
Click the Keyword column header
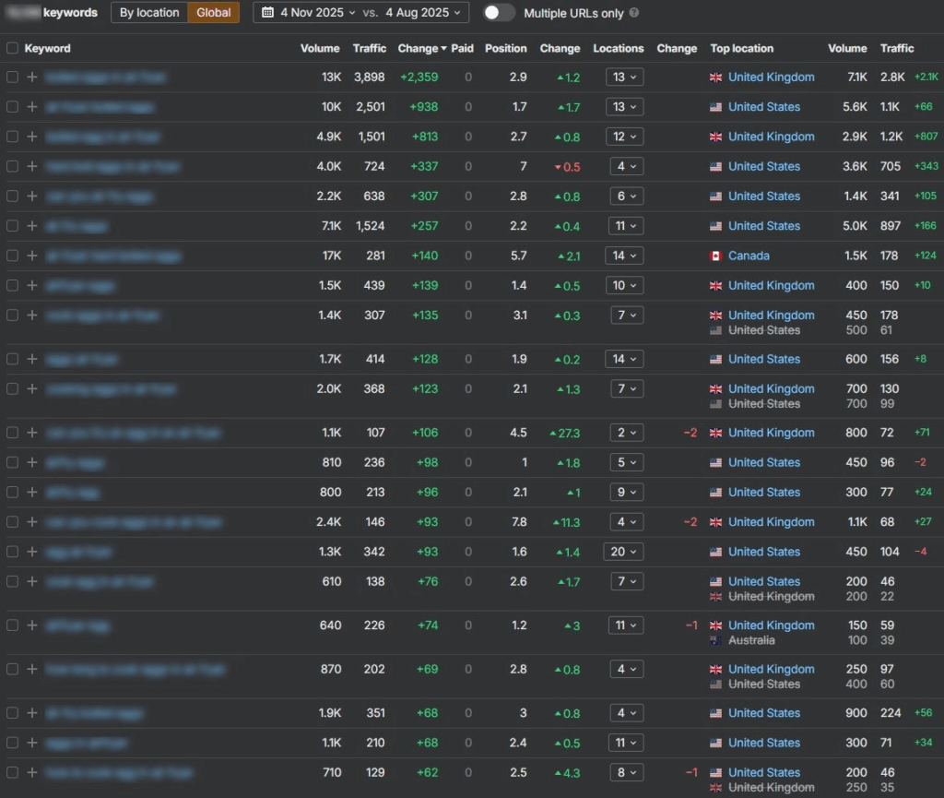[x=50, y=48]
